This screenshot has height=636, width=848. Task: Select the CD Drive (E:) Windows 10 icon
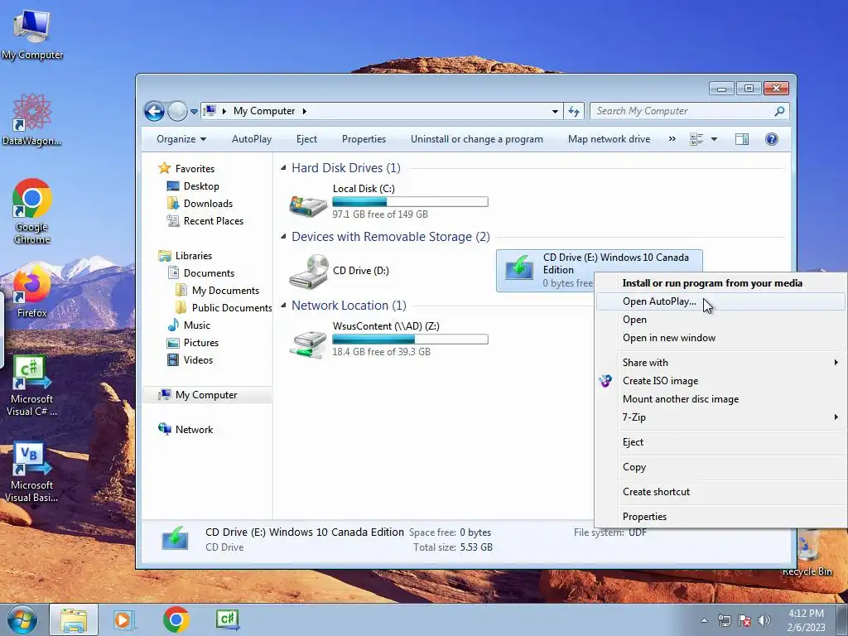[519, 267]
